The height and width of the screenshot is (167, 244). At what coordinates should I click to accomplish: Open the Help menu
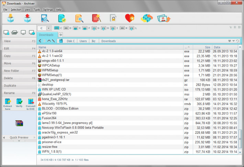click(59, 10)
